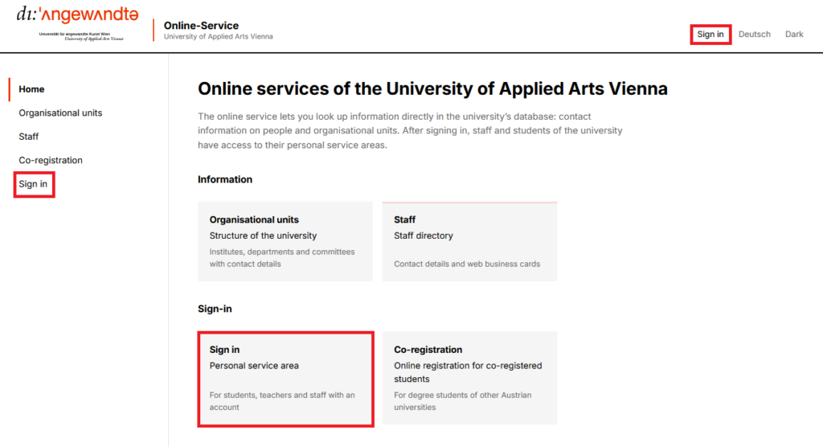Viewport: 823px width, 447px height.
Task: Open Sign in from the top header
Action: (710, 34)
